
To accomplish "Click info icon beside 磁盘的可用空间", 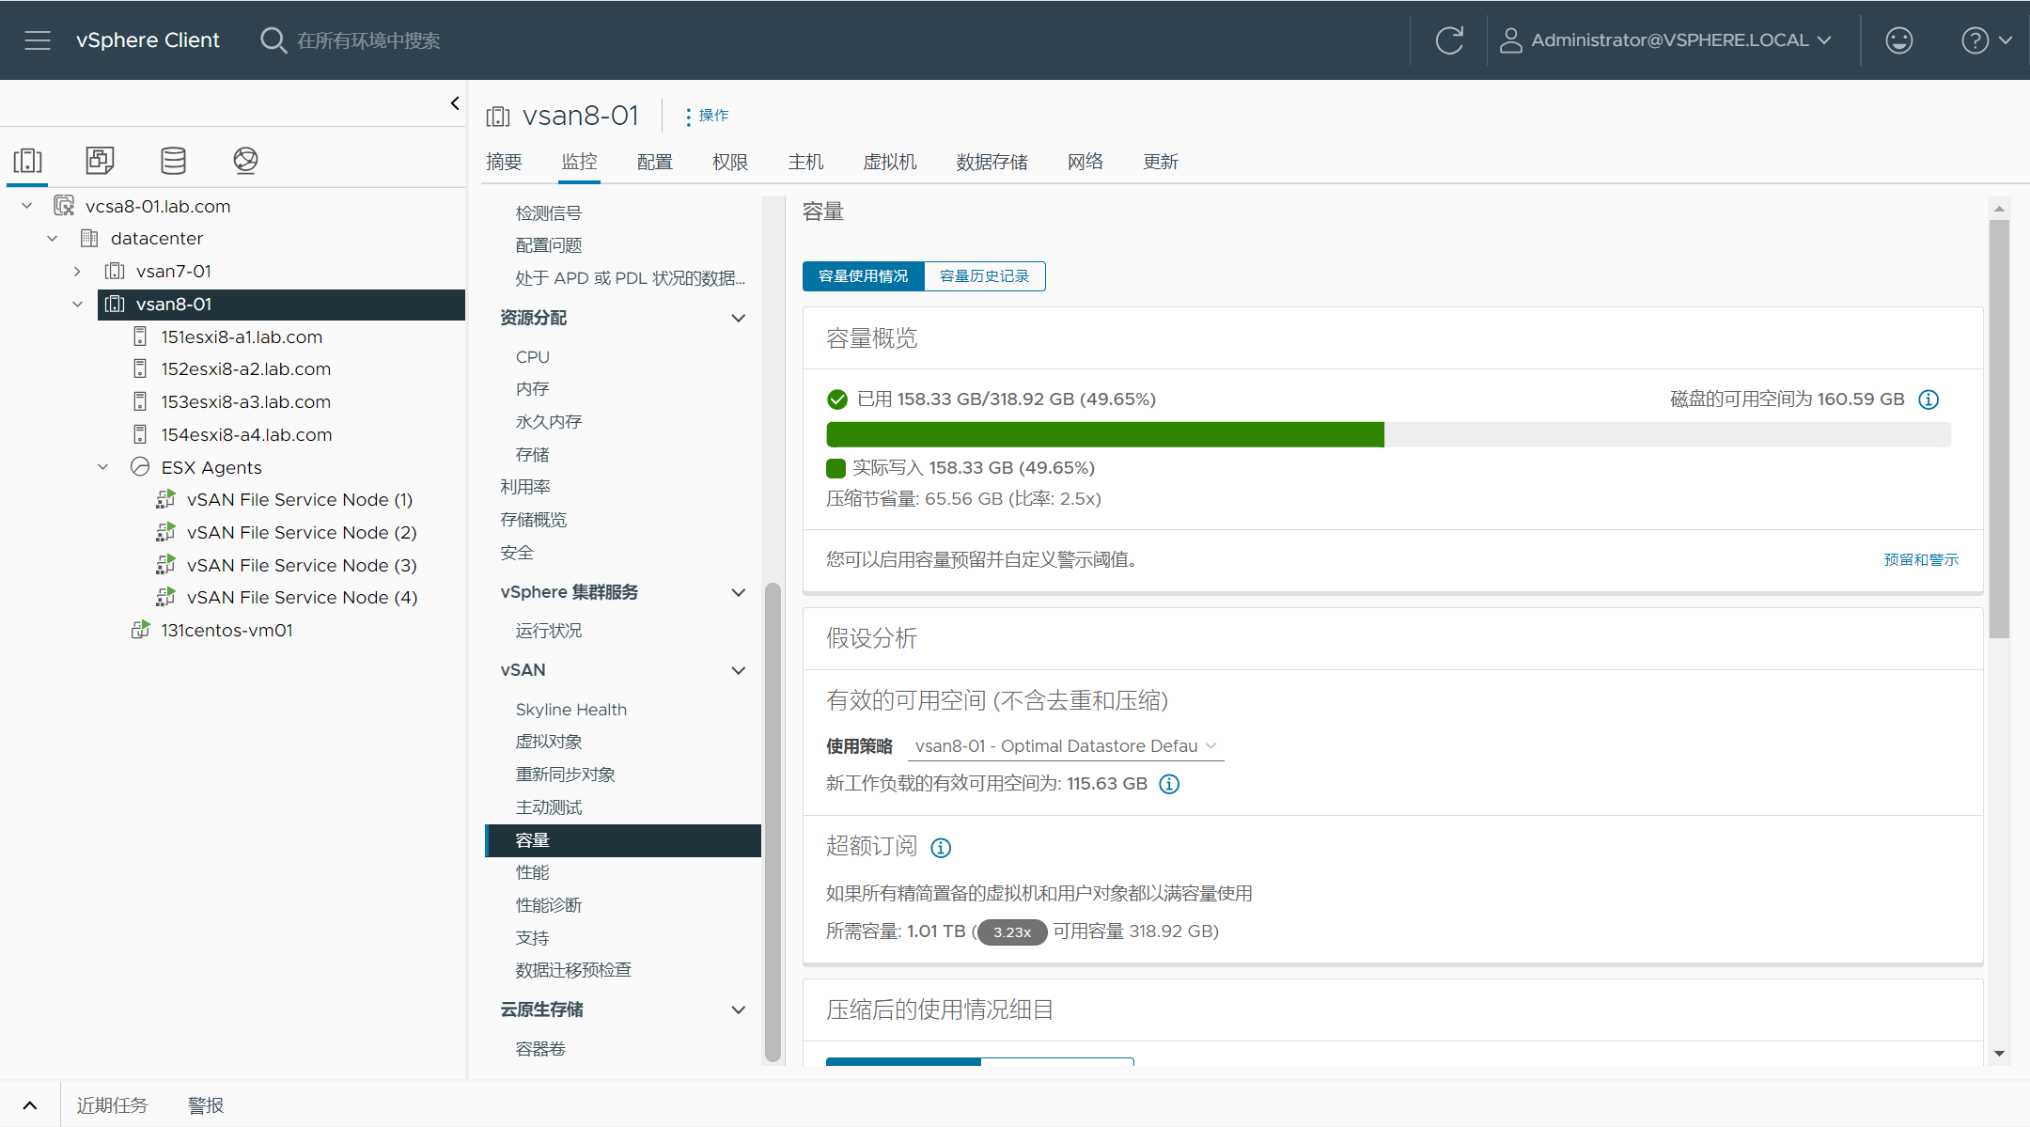I will tap(1928, 399).
